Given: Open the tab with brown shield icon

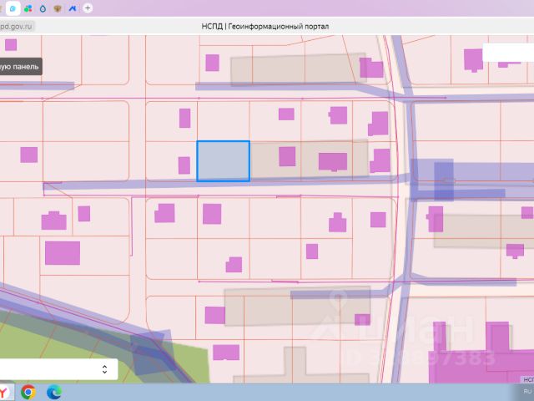Looking at the screenshot, I should pyautogui.click(x=58, y=8).
